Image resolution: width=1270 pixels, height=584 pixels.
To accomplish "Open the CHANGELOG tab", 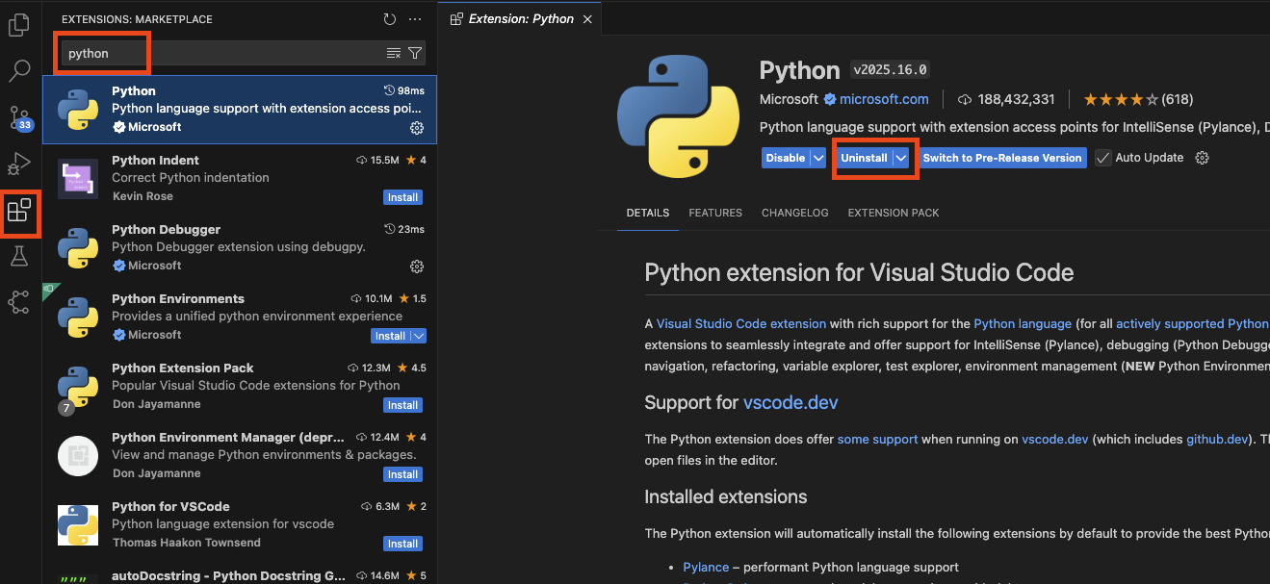I will [794, 213].
